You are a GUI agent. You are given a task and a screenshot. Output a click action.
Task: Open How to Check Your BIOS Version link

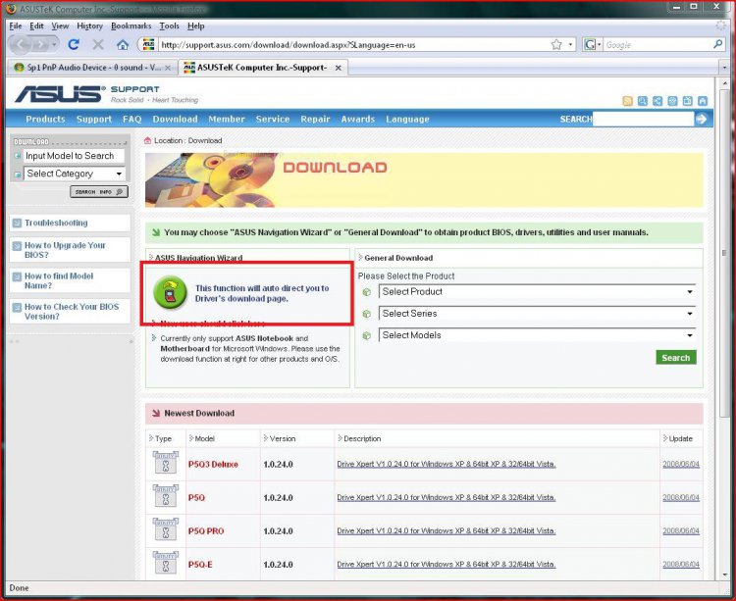(72, 311)
